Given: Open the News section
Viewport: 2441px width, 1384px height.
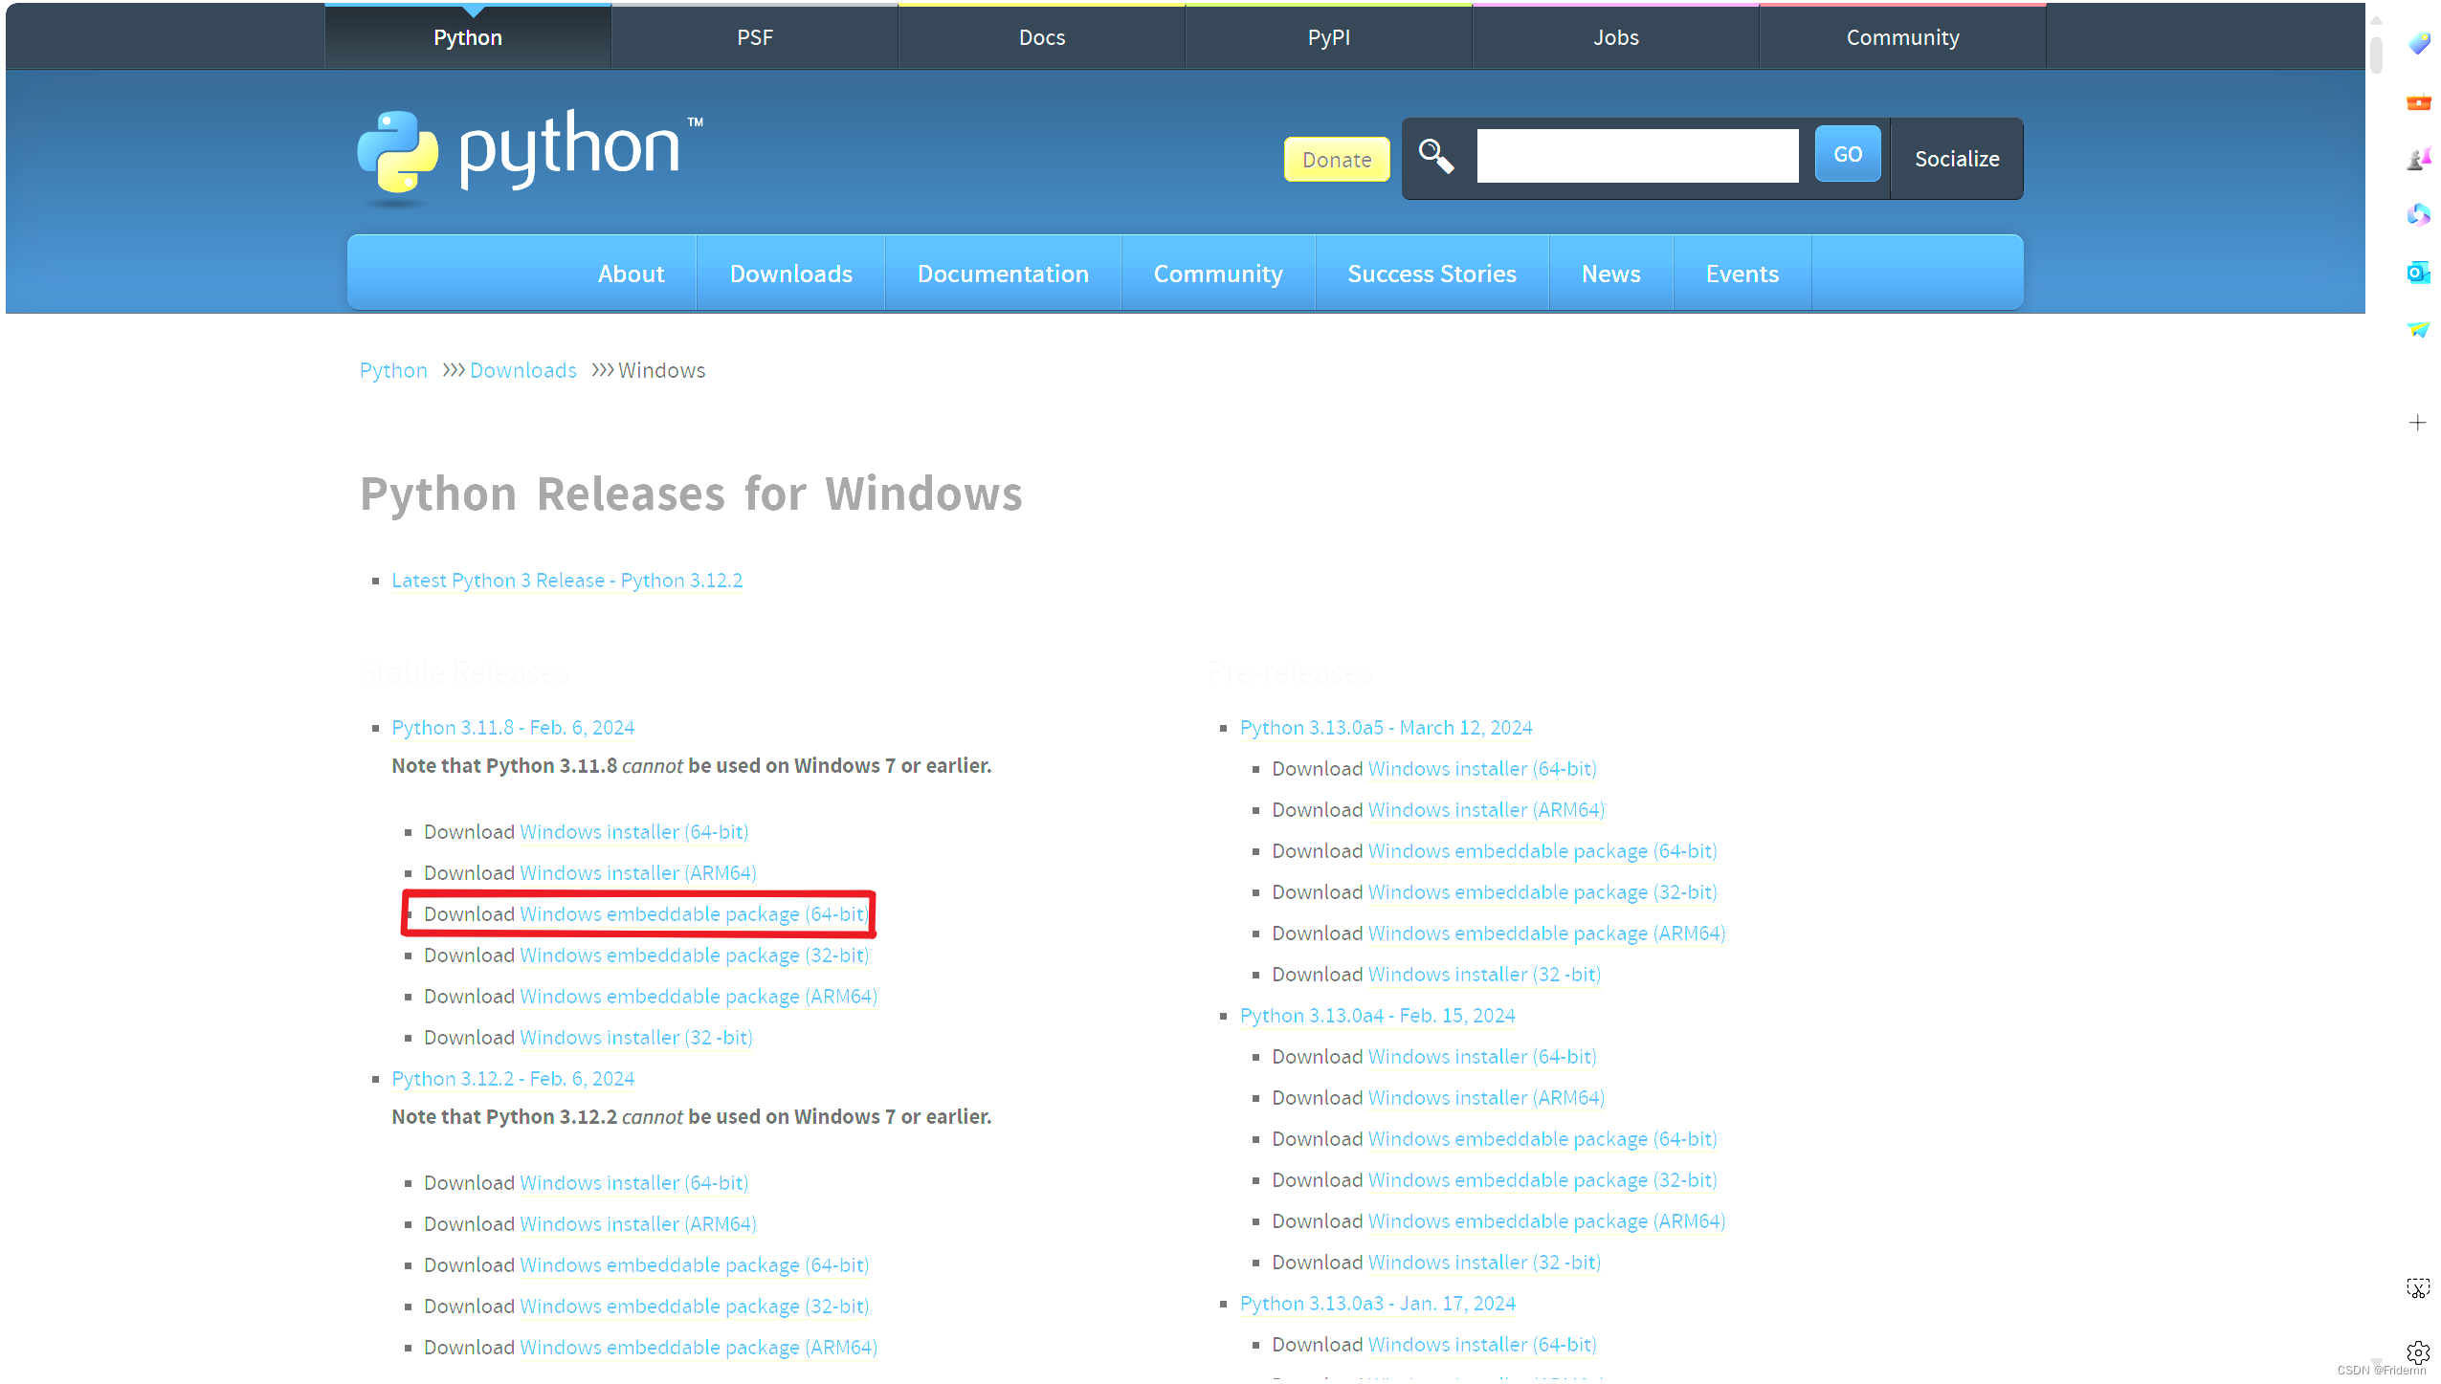Looking at the screenshot, I should click(1610, 274).
